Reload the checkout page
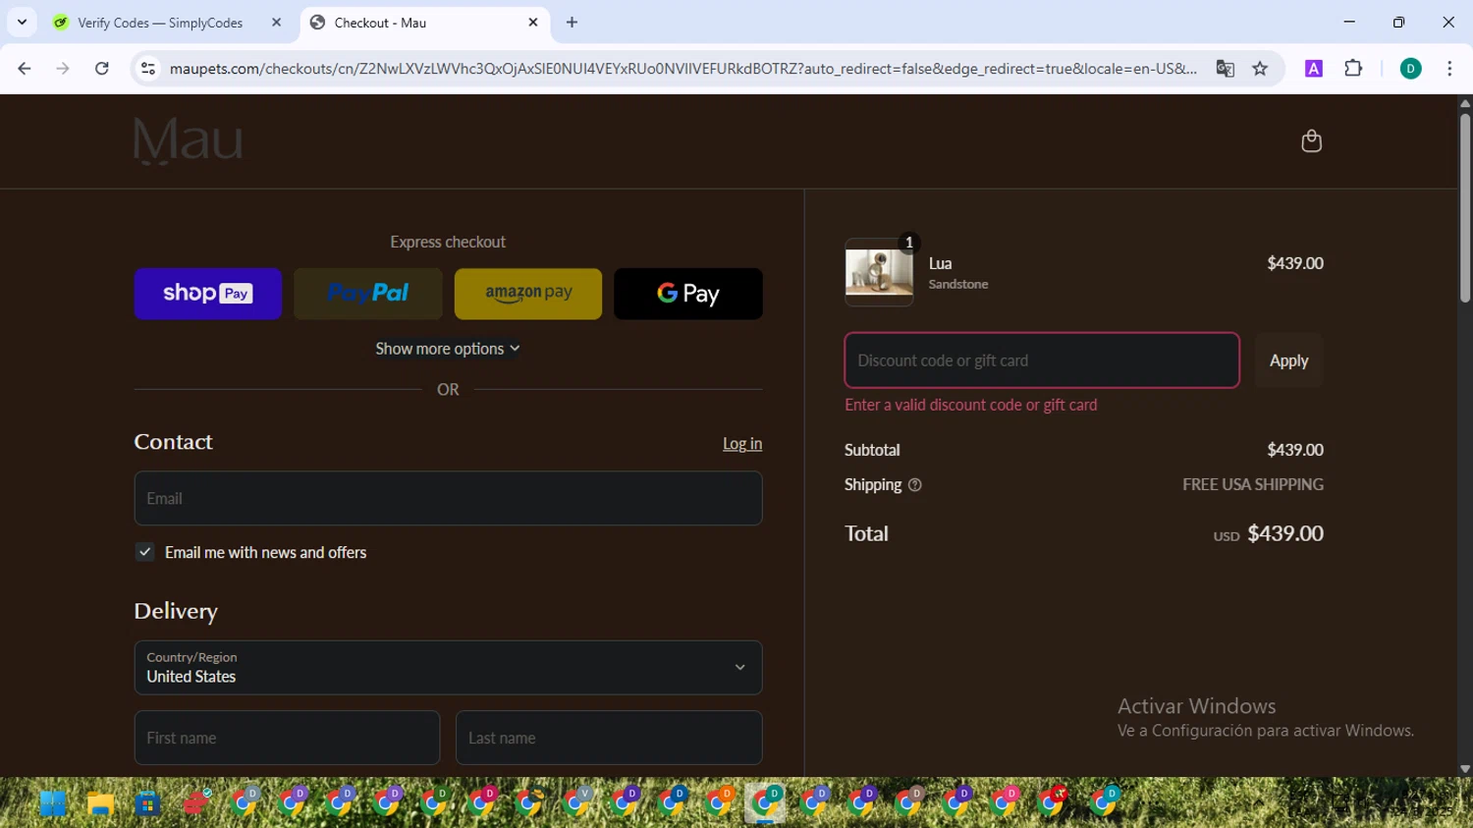 tap(101, 69)
